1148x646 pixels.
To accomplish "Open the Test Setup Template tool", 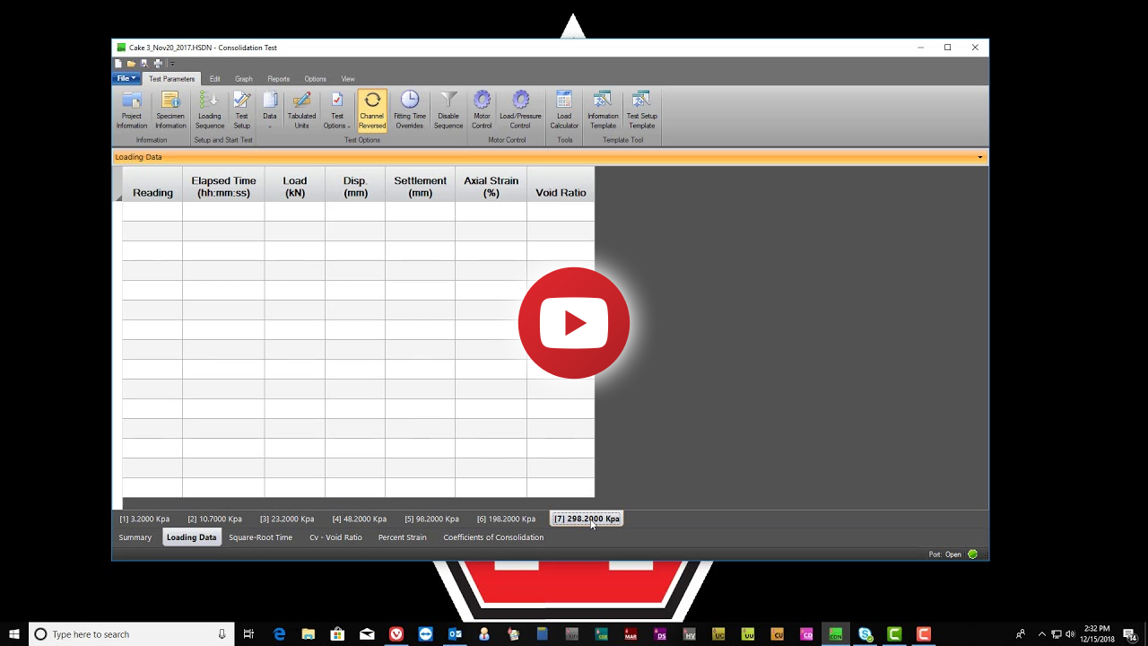I will [x=641, y=110].
